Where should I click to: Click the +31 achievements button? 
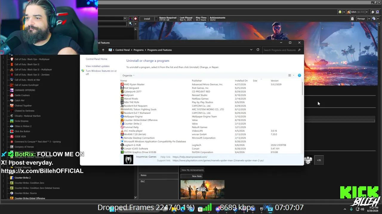[319, 160]
